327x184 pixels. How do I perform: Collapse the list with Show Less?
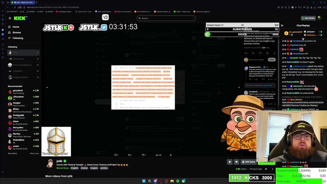[x=34, y=153]
